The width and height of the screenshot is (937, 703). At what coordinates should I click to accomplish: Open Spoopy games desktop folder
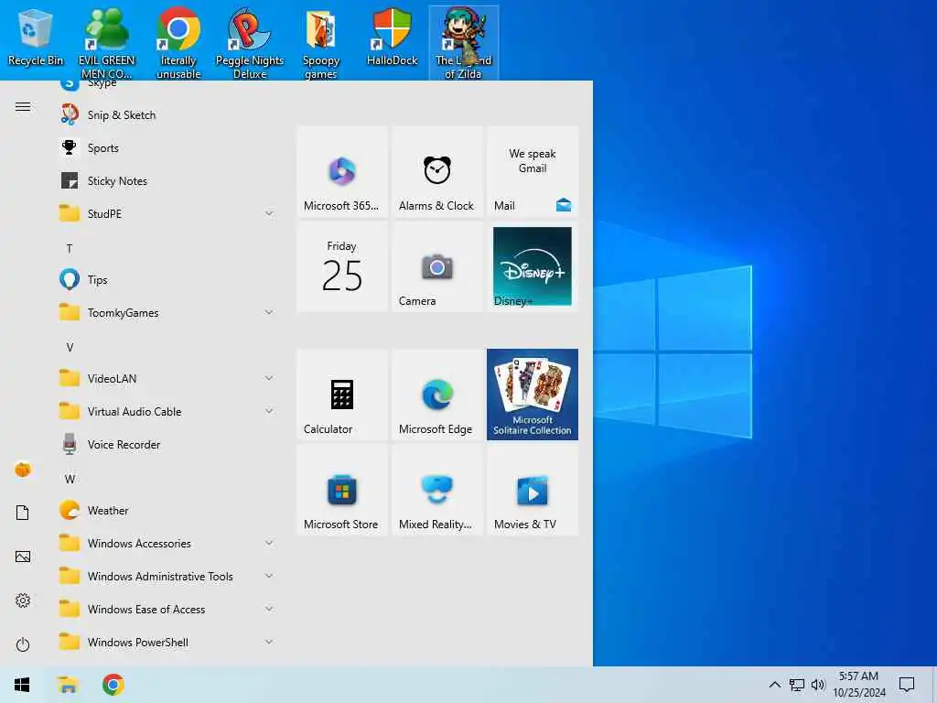point(321,43)
